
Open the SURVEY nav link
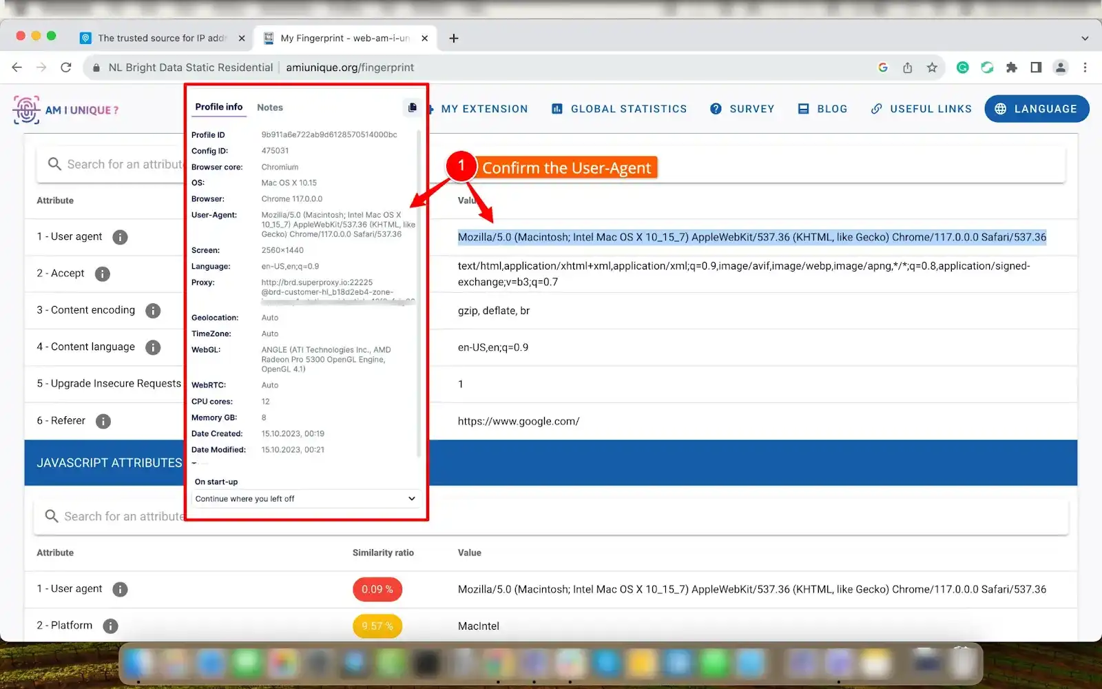pos(742,109)
